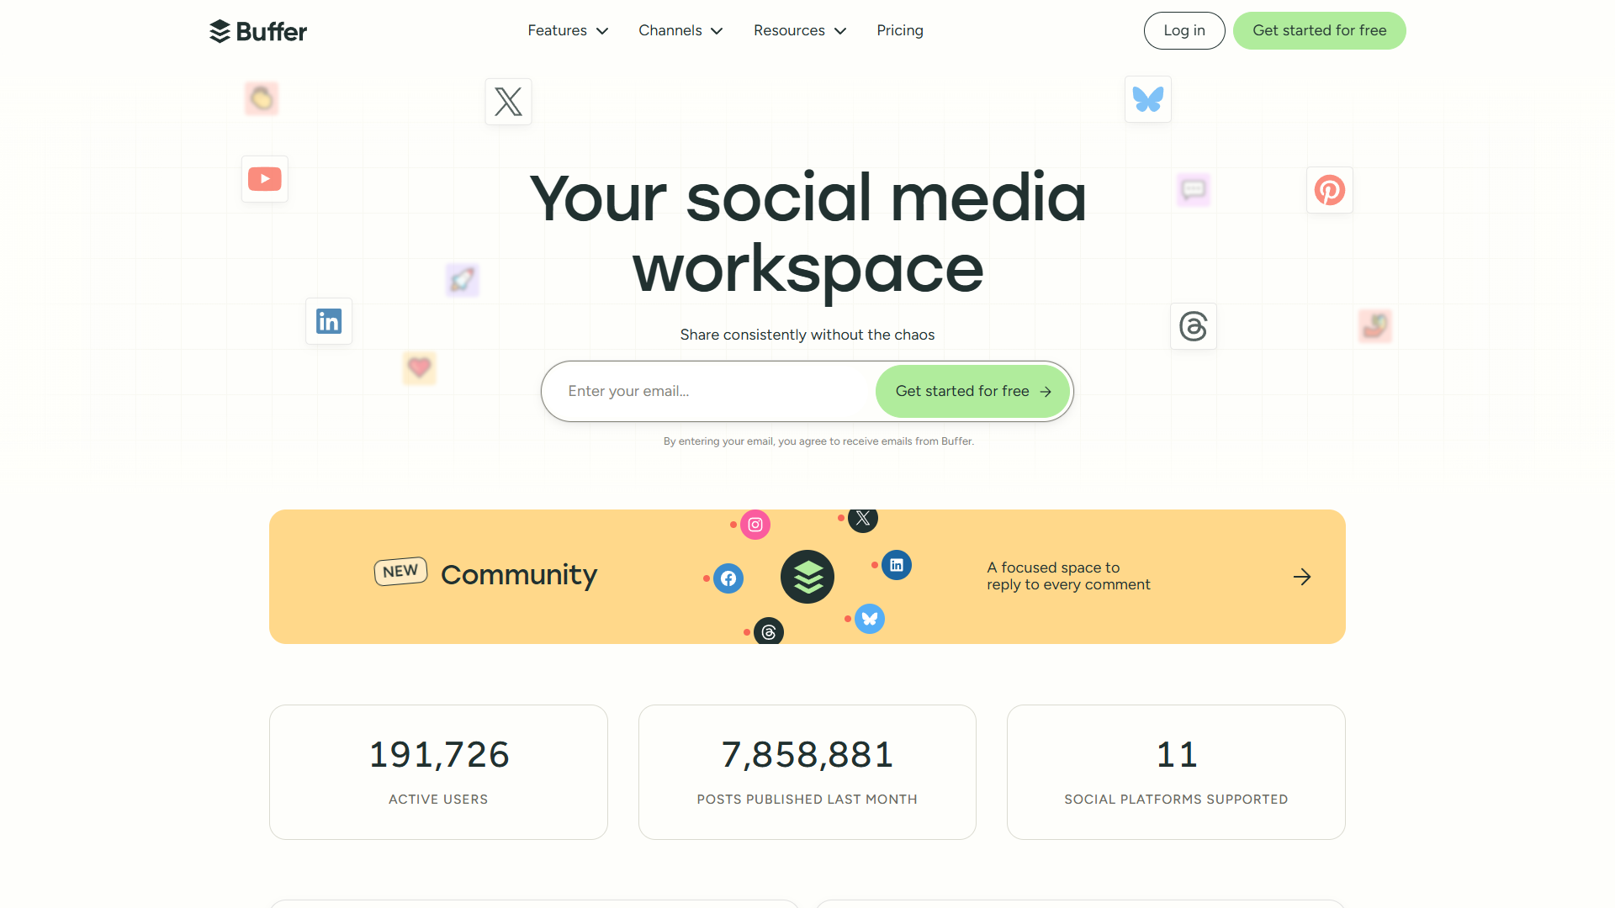The height and width of the screenshot is (908, 1615).
Task: Click the LinkedIn icon on the left
Action: [x=328, y=321]
